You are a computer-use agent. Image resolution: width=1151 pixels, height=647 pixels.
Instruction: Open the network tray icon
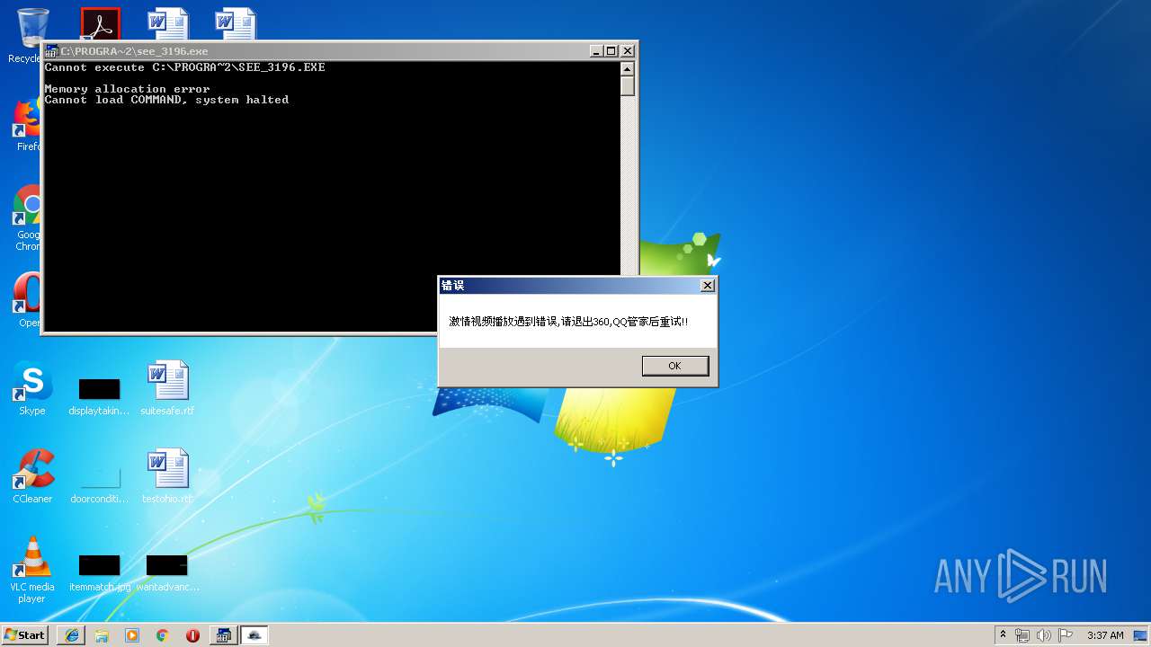(x=1022, y=634)
